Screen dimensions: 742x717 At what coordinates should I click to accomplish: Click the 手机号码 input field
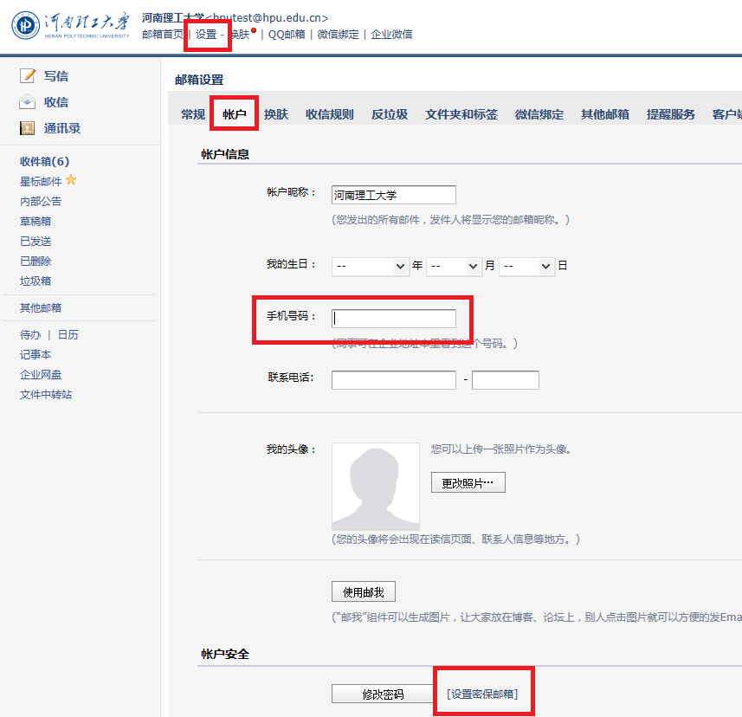pyautogui.click(x=394, y=318)
